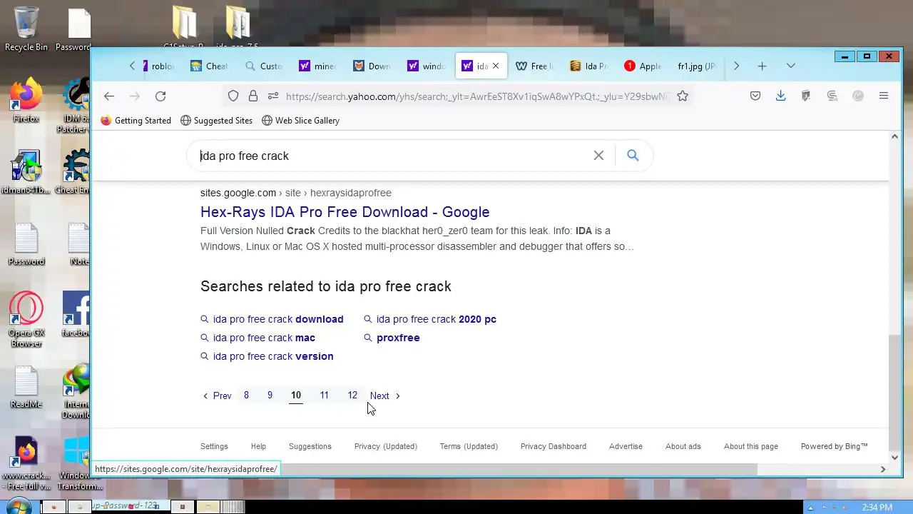Open Privacy Dashboard footer link
Screen dimensions: 913x514
click(x=554, y=446)
